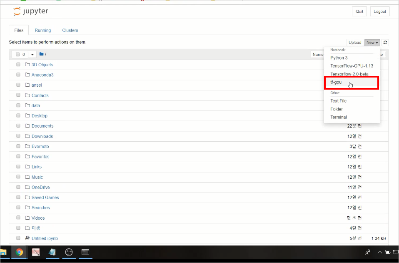Open Chrome from the taskbar
The width and height of the screenshot is (399, 263).
[x=19, y=252]
